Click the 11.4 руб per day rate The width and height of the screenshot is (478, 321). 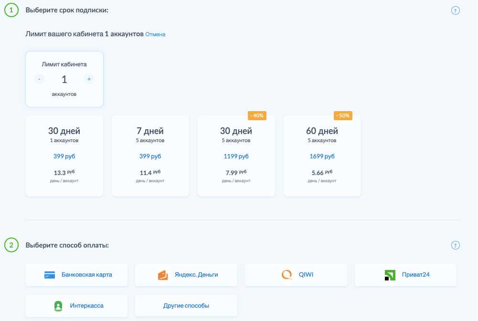[150, 173]
